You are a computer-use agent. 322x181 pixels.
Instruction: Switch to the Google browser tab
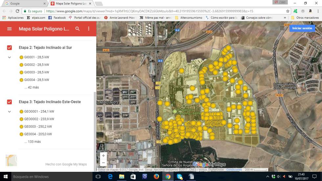(x=24, y=4)
